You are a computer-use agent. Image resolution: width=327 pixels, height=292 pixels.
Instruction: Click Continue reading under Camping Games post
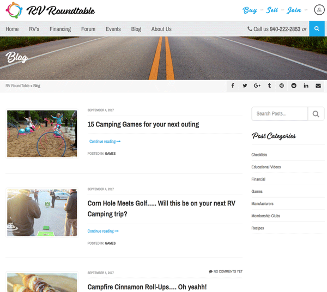pyautogui.click(x=105, y=141)
